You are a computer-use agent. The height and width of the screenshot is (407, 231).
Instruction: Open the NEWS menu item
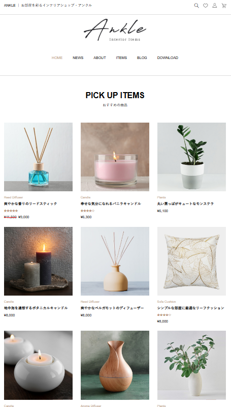coord(78,57)
